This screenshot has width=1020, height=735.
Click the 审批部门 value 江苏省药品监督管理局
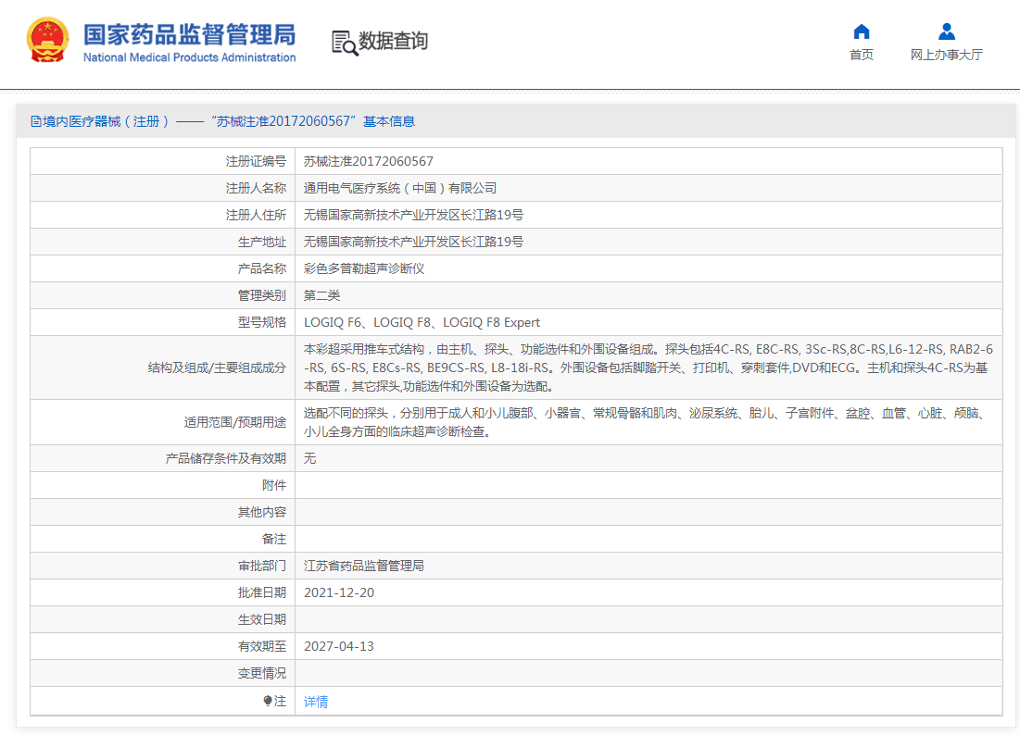pos(364,565)
